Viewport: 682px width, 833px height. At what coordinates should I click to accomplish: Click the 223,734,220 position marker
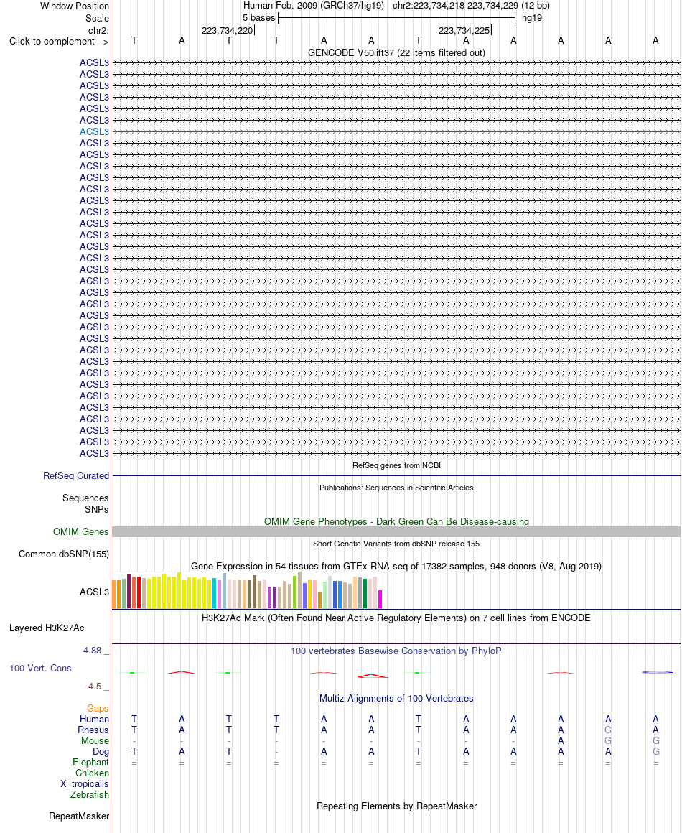228,30
